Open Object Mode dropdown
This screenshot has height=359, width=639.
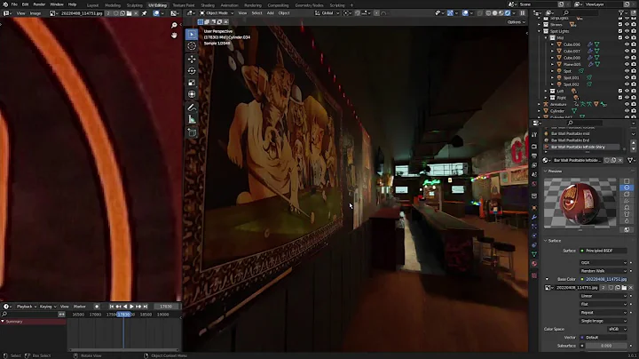(217, 13)
